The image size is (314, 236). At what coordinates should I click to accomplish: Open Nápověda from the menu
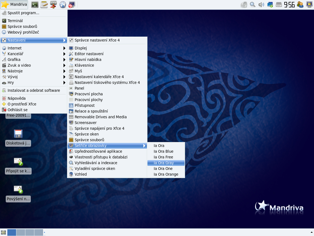pyautogui.click(x=34, y=98)
